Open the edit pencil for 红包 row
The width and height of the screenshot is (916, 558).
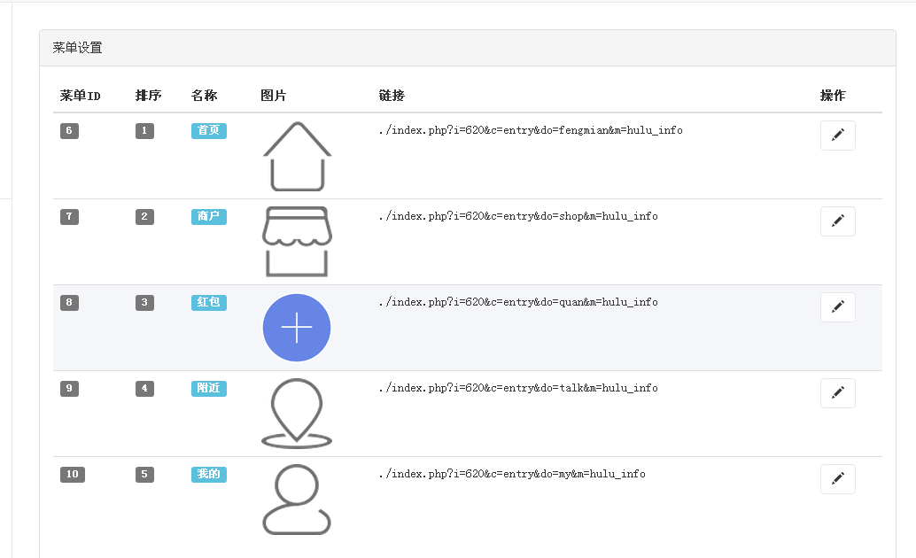pyautogui.click(x=837, y=307)
